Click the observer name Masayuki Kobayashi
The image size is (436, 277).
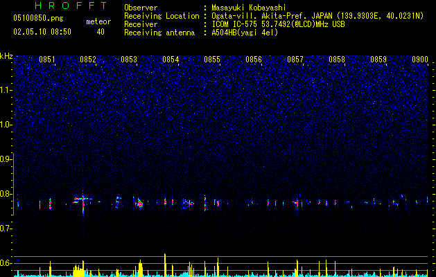coord(249,8)
